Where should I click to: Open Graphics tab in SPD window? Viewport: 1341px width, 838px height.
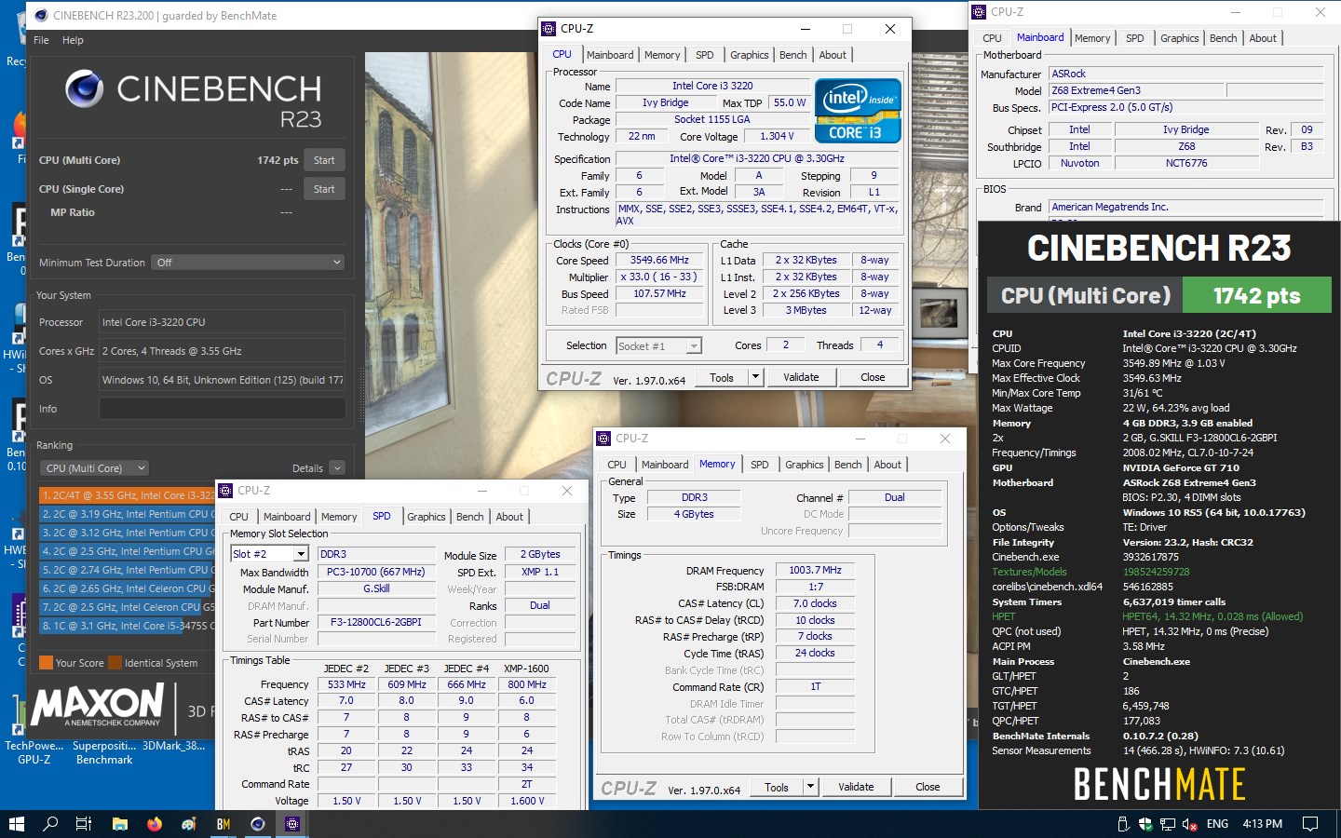(x=427, y=517)
